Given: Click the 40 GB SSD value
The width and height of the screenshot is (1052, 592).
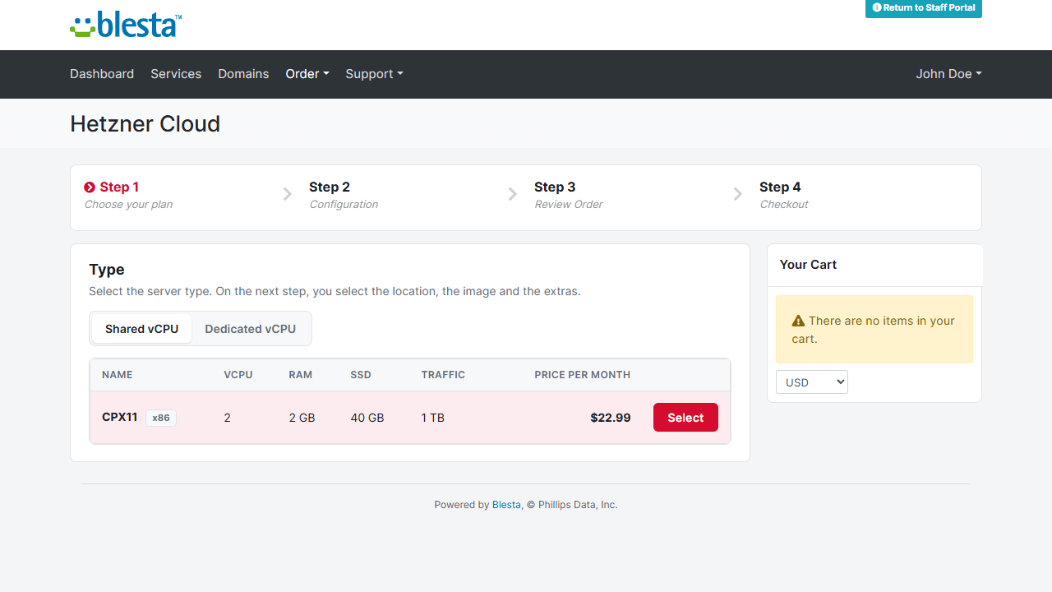Looking at the screenshot, I should tap(367, 418).
